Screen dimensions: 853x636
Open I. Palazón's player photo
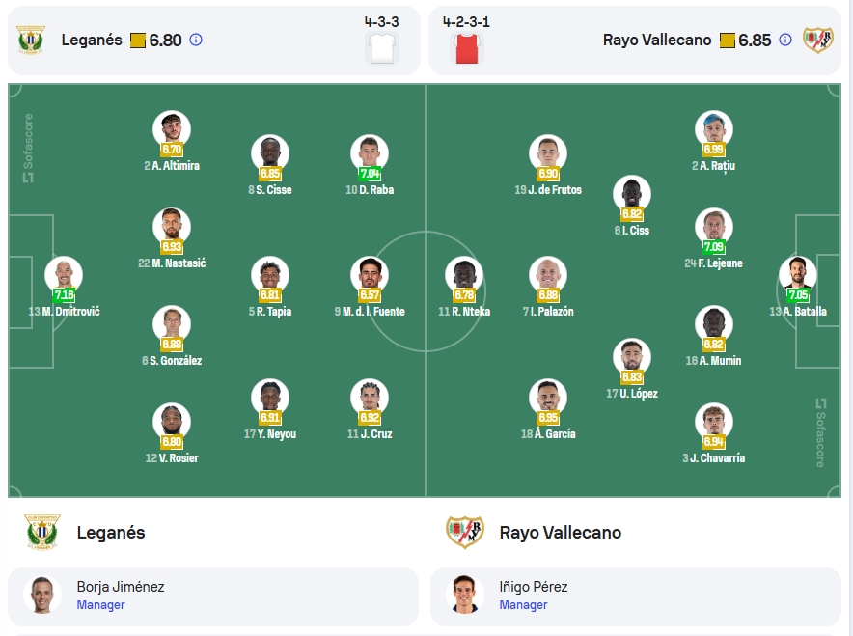tap(548, 275)
